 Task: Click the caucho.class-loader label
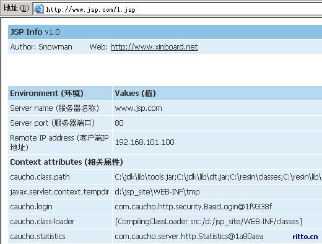pos(42,222)
